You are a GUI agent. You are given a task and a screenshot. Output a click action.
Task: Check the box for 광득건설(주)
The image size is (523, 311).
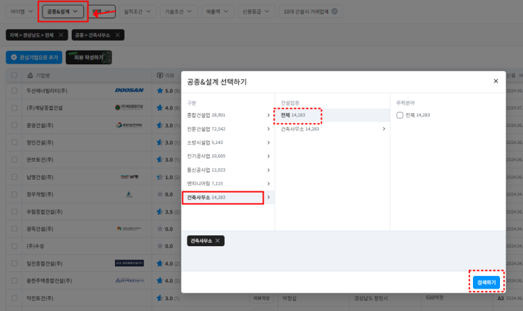(14, 229)
